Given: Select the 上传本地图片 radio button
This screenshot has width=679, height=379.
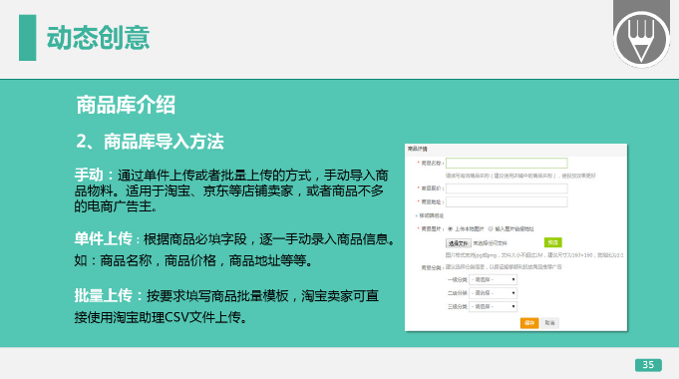Looking at the screenshot, I should pos(450,228).
